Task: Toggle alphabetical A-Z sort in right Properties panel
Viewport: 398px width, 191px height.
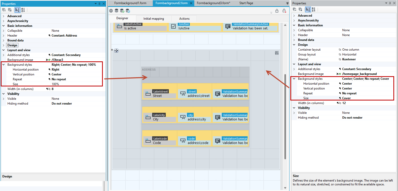Action: pyautogui.click(x=314, y=9)
